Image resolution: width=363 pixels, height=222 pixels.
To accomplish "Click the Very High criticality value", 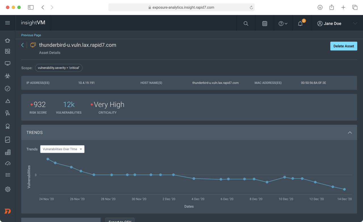I will [x=109, y=104].
